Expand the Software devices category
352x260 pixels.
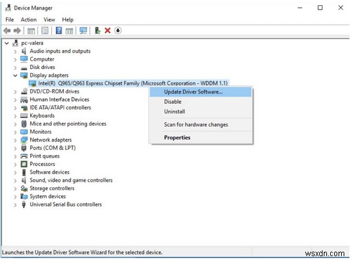tap(15, 173)
